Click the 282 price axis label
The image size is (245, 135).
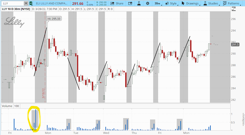[233, 100]
